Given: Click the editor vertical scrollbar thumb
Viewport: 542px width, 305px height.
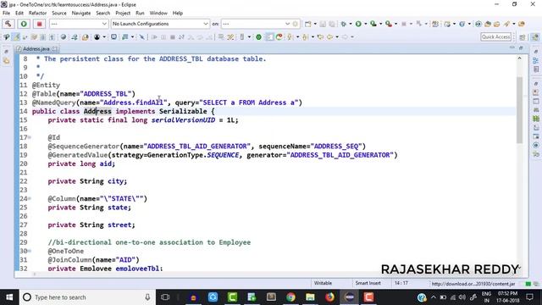Looking at the screenshot, I should [x=519, y=109].
